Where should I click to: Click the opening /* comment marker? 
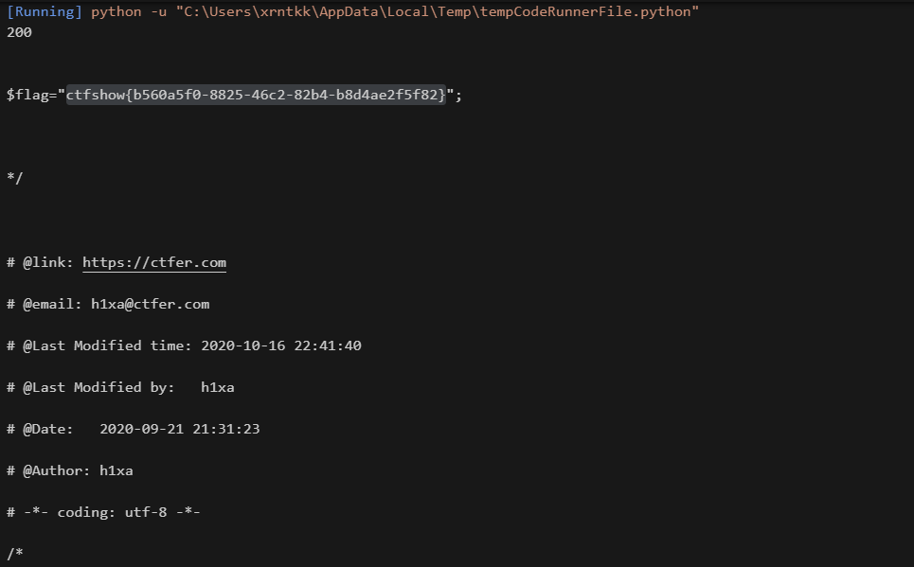14,553
